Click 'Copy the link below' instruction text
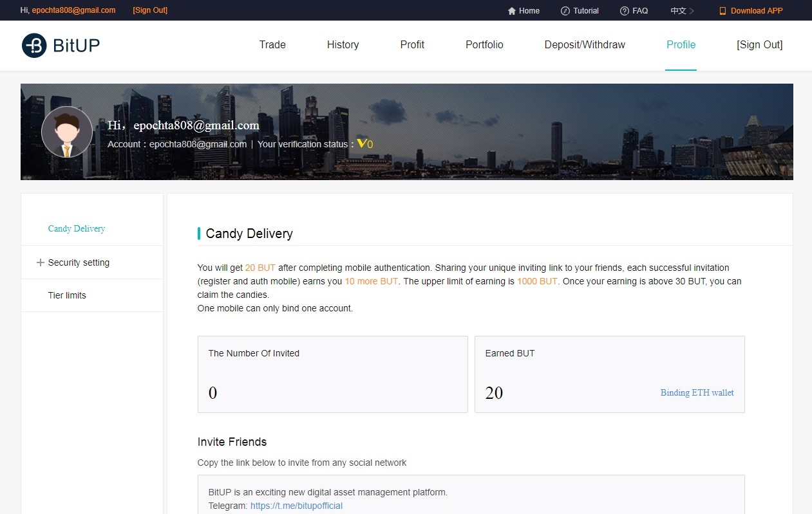 tap(302, 463)
